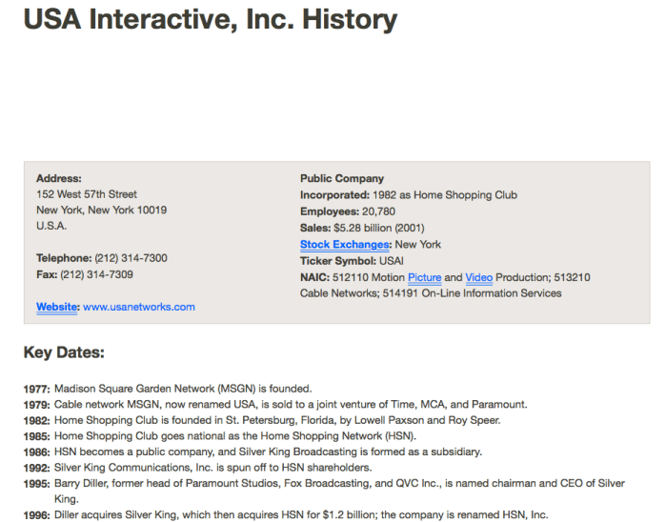Open the Stock Exchanges link
Image resolution: width=666 pixels, height=522 pixels.
(x=345, y=245)
